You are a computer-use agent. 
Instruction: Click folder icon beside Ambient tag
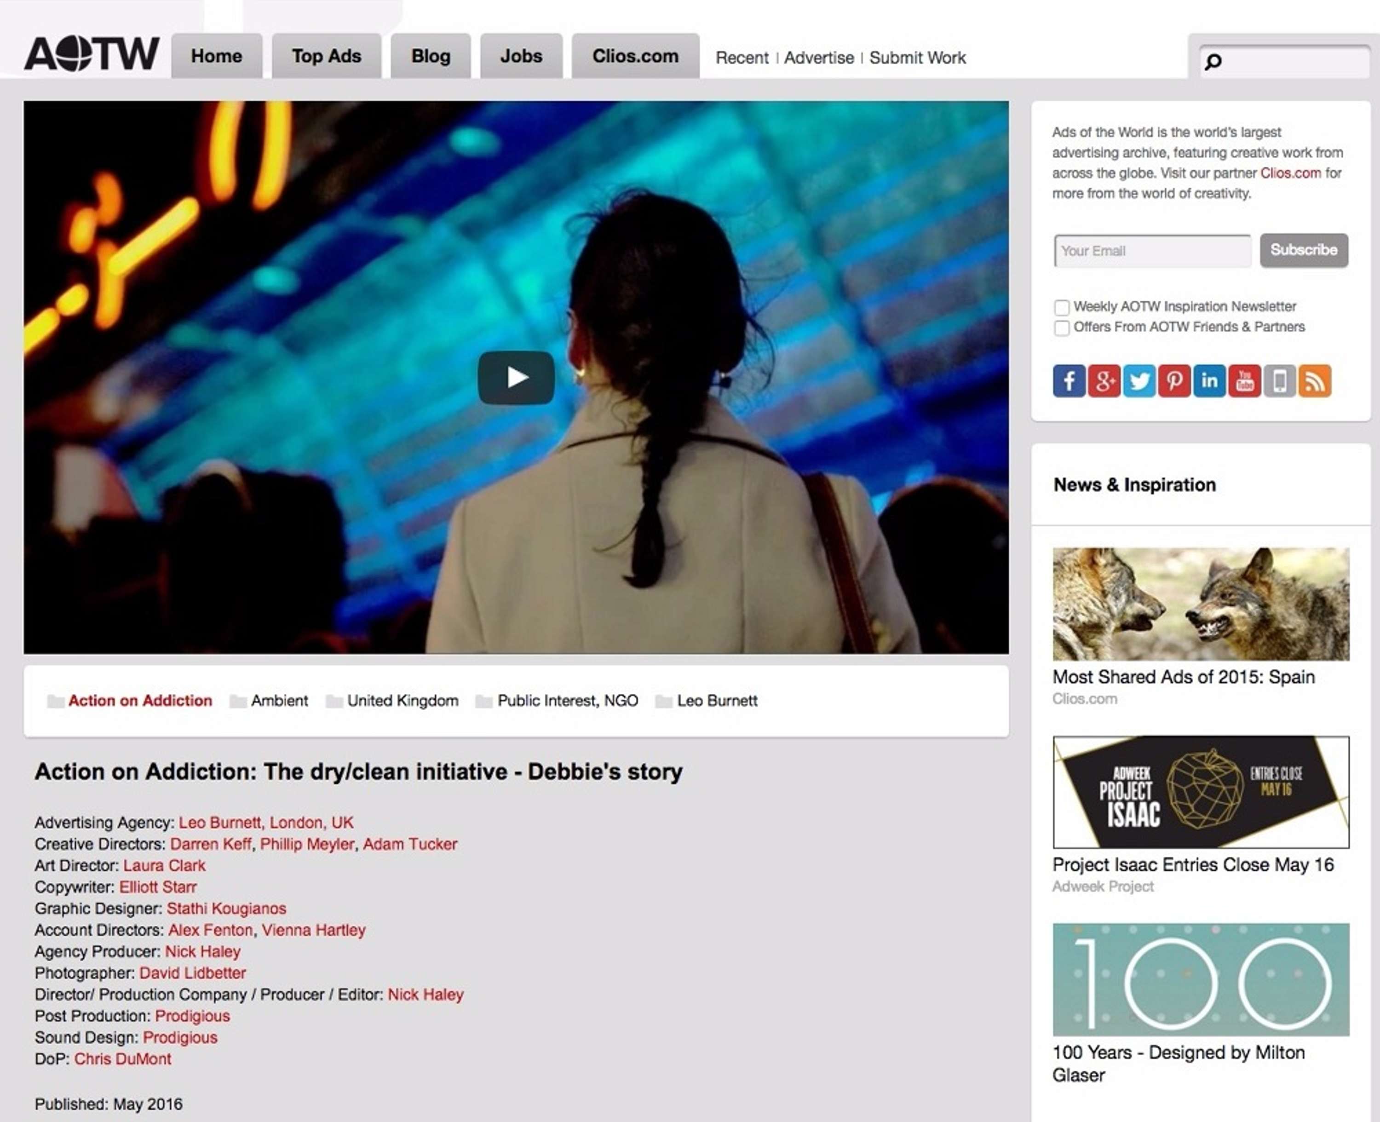point(238,701)
